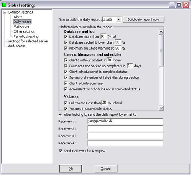Viewport: 191px width, 175px height.
Task: Click the scroll-down arrow in the report list
Action: (161, 108)
